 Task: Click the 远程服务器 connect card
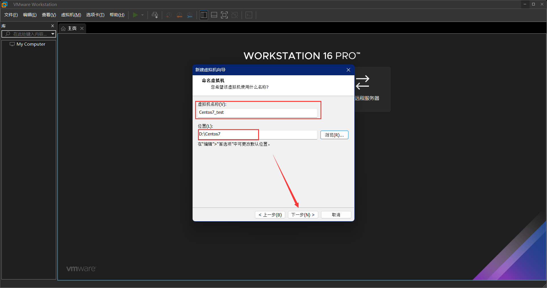pos(372,89)
